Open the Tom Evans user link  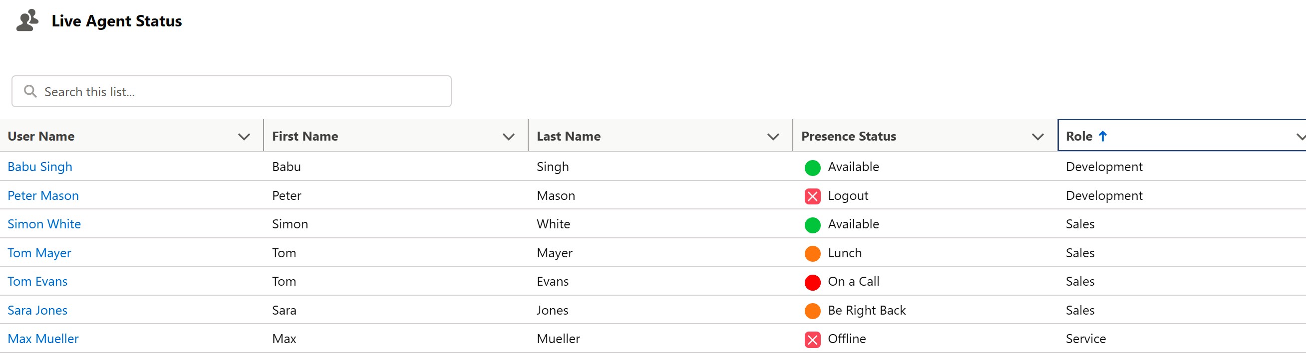pos(37,281)
